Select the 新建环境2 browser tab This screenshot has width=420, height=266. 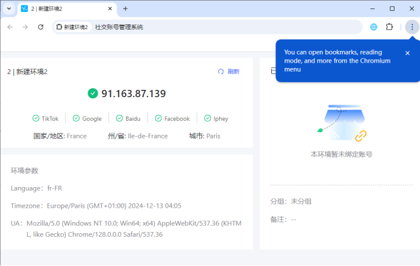pos(67,9)
